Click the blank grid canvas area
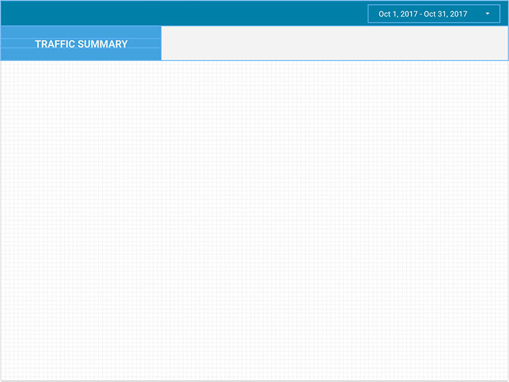This screenshot has width=509, height=382. (x=254, y=218)
